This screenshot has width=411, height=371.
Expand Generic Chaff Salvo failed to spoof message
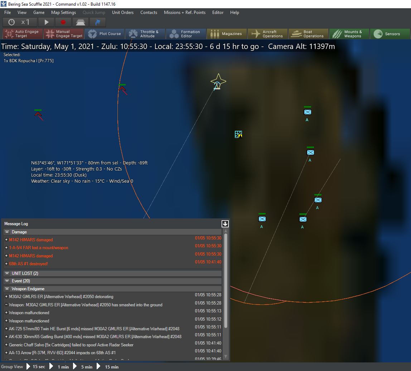click(x=6, y=345)
